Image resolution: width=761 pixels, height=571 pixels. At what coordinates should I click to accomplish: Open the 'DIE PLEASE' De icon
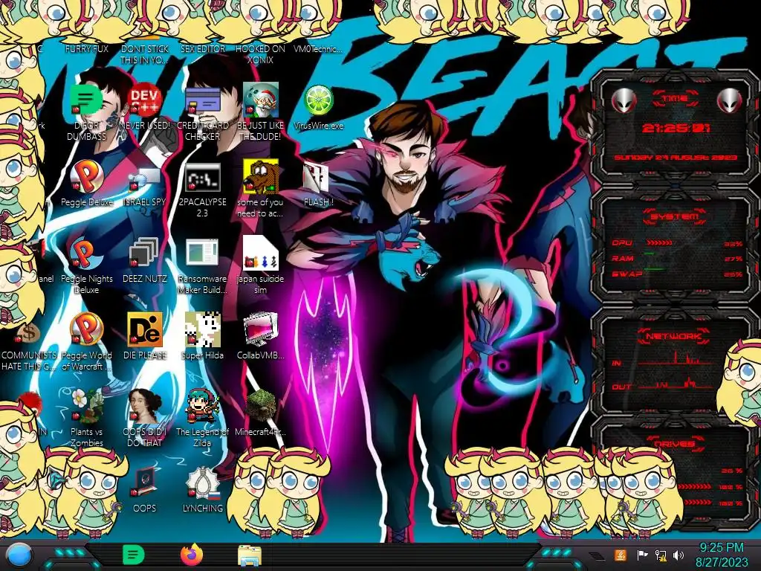(x=144, y=330)
